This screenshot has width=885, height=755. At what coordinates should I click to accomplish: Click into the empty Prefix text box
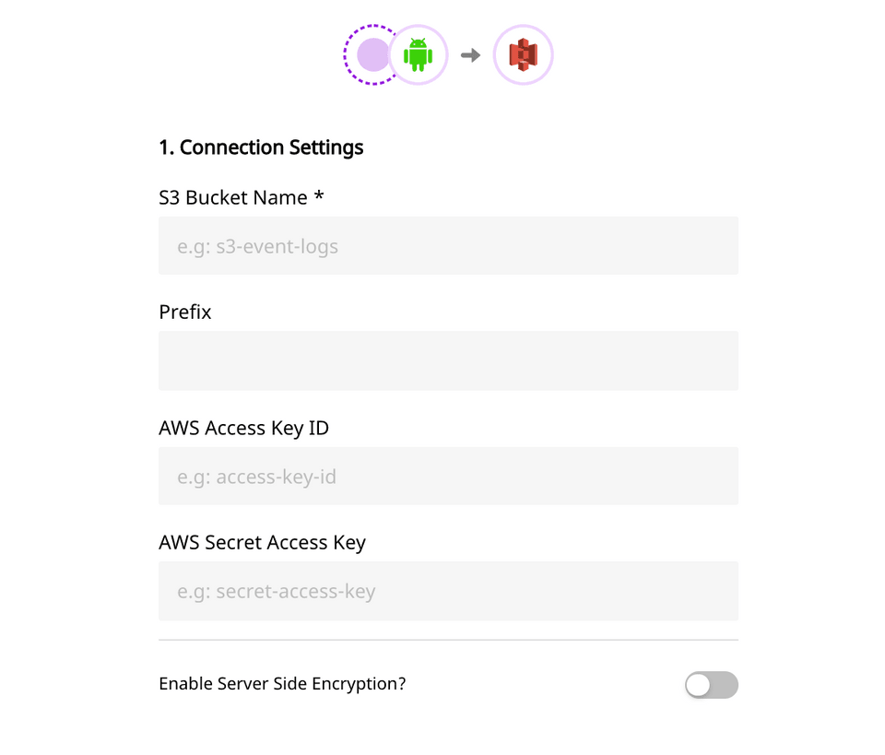(448, 360)
